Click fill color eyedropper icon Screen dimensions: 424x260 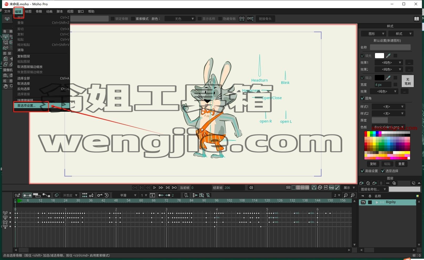pyautogui.click(x=388, y=56)
